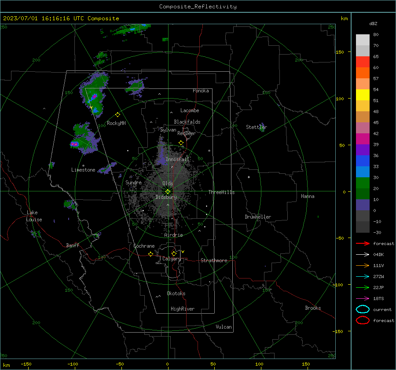The height and width of the screenshot is (370, 396).
Task: Click the RockyMH city label
Action: coord(116,123)
